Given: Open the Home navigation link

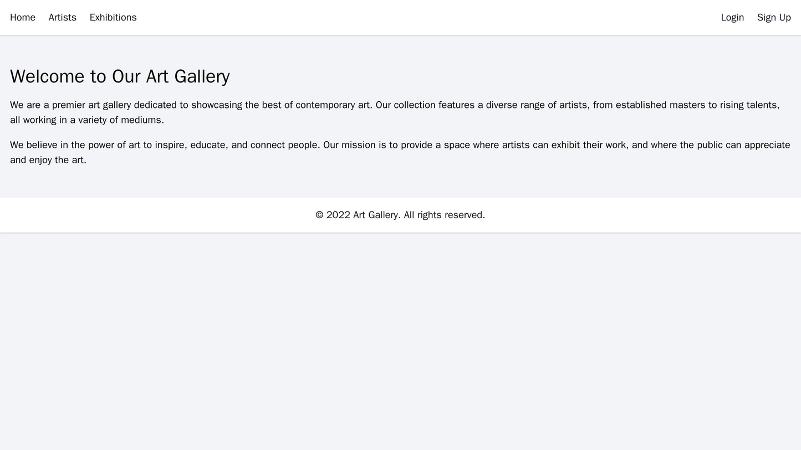Looking at the screenshot, I should point(22,17).
